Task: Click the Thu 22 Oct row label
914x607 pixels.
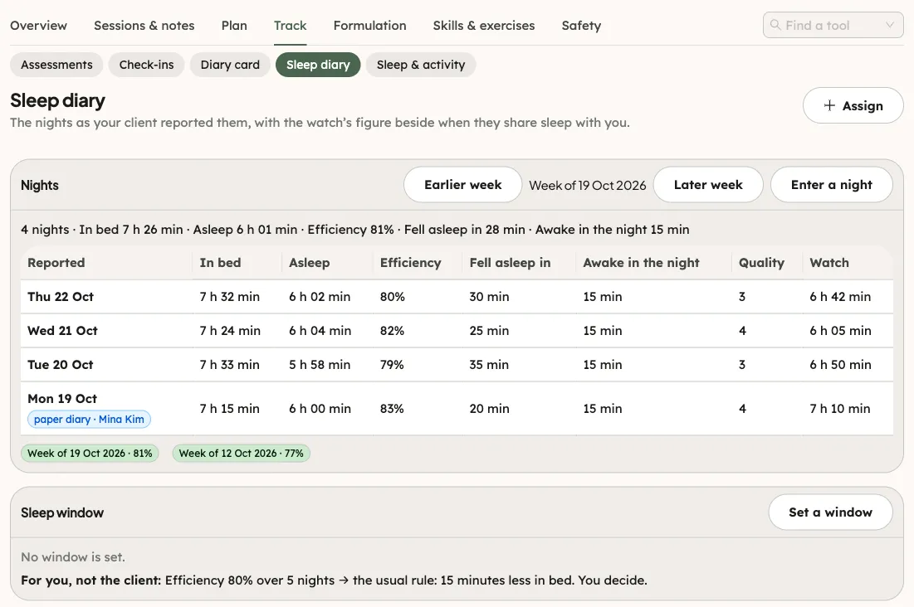Action: point(61,297)
